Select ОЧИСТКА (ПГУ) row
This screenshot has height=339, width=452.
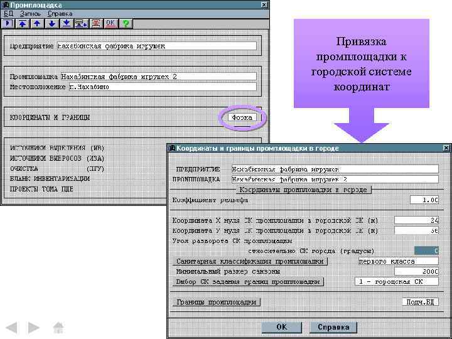point(57,169)
